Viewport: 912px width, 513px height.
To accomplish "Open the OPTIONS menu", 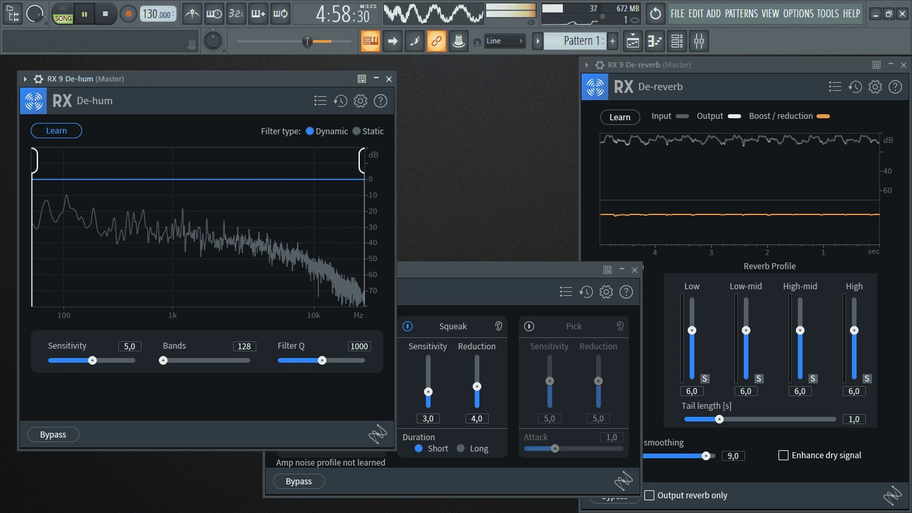I will [x=799, y=13].
